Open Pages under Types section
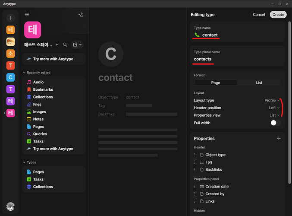This screenshot has height=216, width=292. tap(54, 172)
